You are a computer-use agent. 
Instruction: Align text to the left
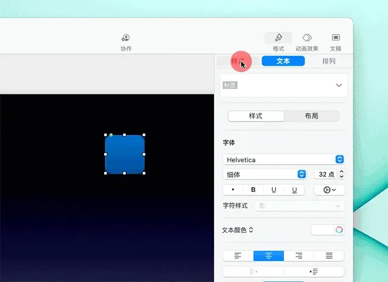[238, 256]
